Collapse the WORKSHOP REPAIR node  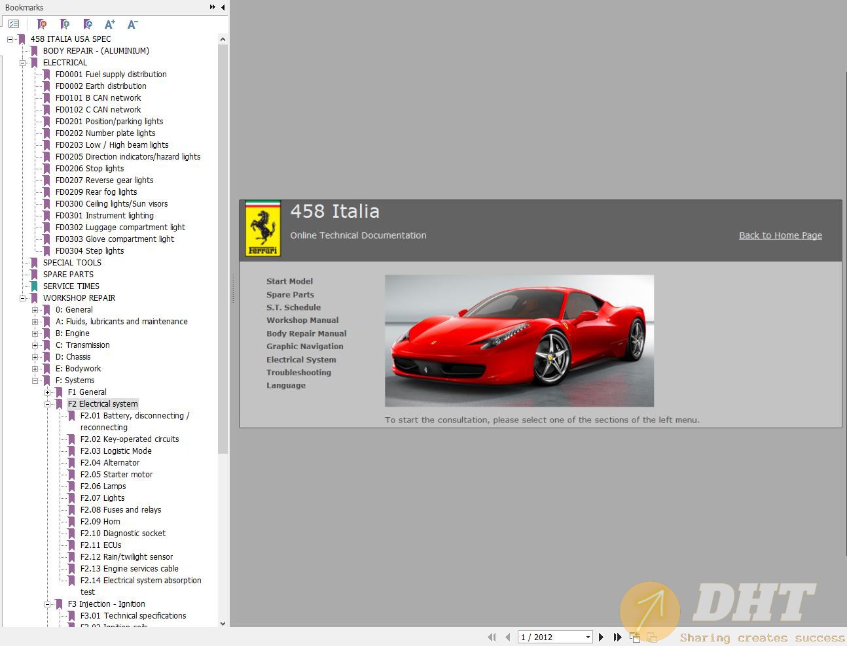22,298
